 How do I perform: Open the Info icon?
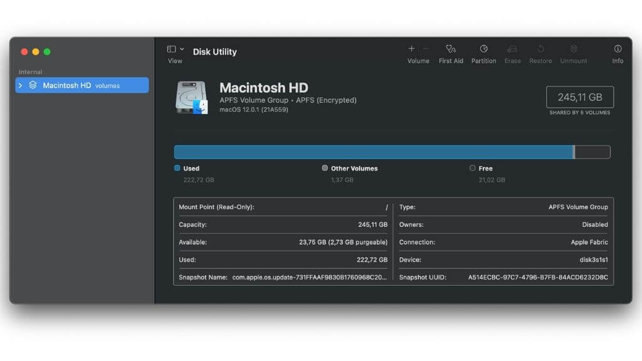[618, 49]
